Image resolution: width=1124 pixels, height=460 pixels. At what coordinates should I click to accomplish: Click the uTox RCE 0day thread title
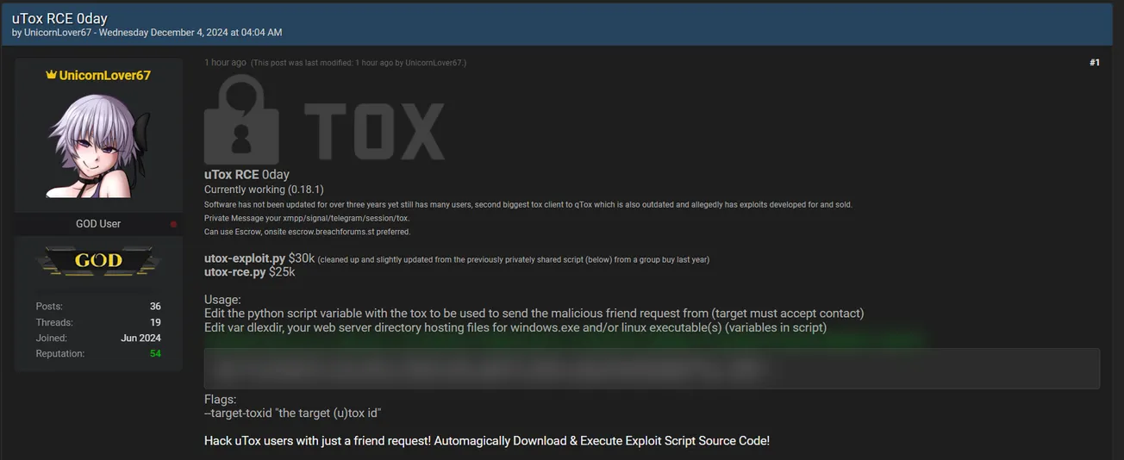pyautogui.click(x=59, y=18)
